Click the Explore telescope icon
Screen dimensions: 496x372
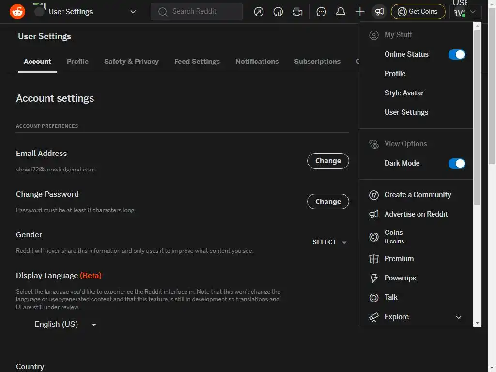coord(373,317)
